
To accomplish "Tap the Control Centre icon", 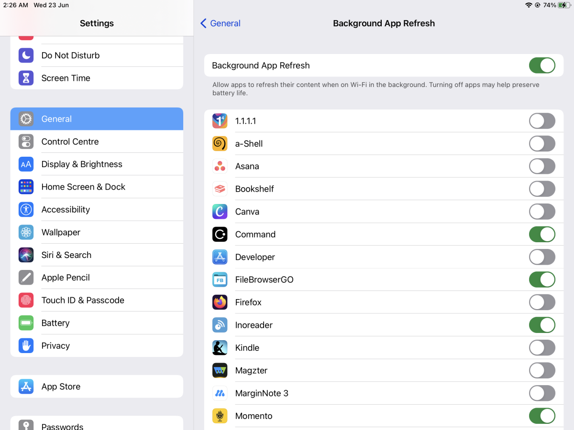I will pos(26,141).
